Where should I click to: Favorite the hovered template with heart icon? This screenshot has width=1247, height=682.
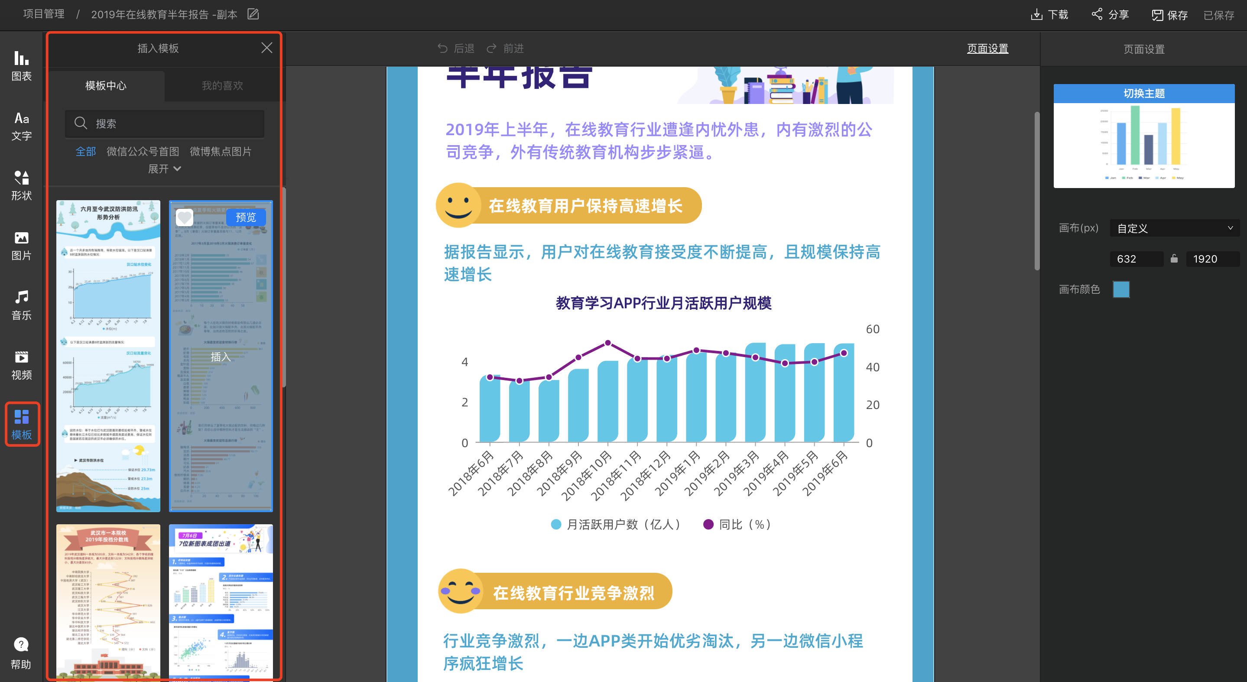click(184, 218)
